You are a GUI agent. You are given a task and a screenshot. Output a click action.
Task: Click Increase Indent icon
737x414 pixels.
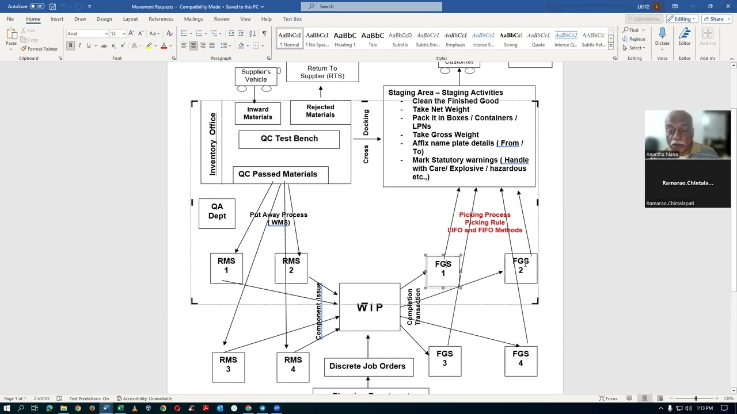coord(240,33)
